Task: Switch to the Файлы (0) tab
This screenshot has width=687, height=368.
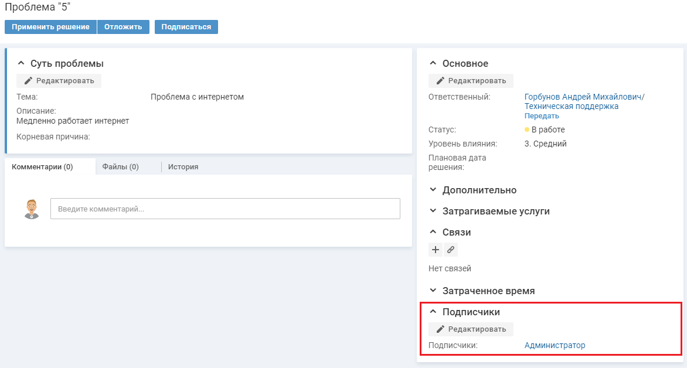Action: tap(120, 167)
